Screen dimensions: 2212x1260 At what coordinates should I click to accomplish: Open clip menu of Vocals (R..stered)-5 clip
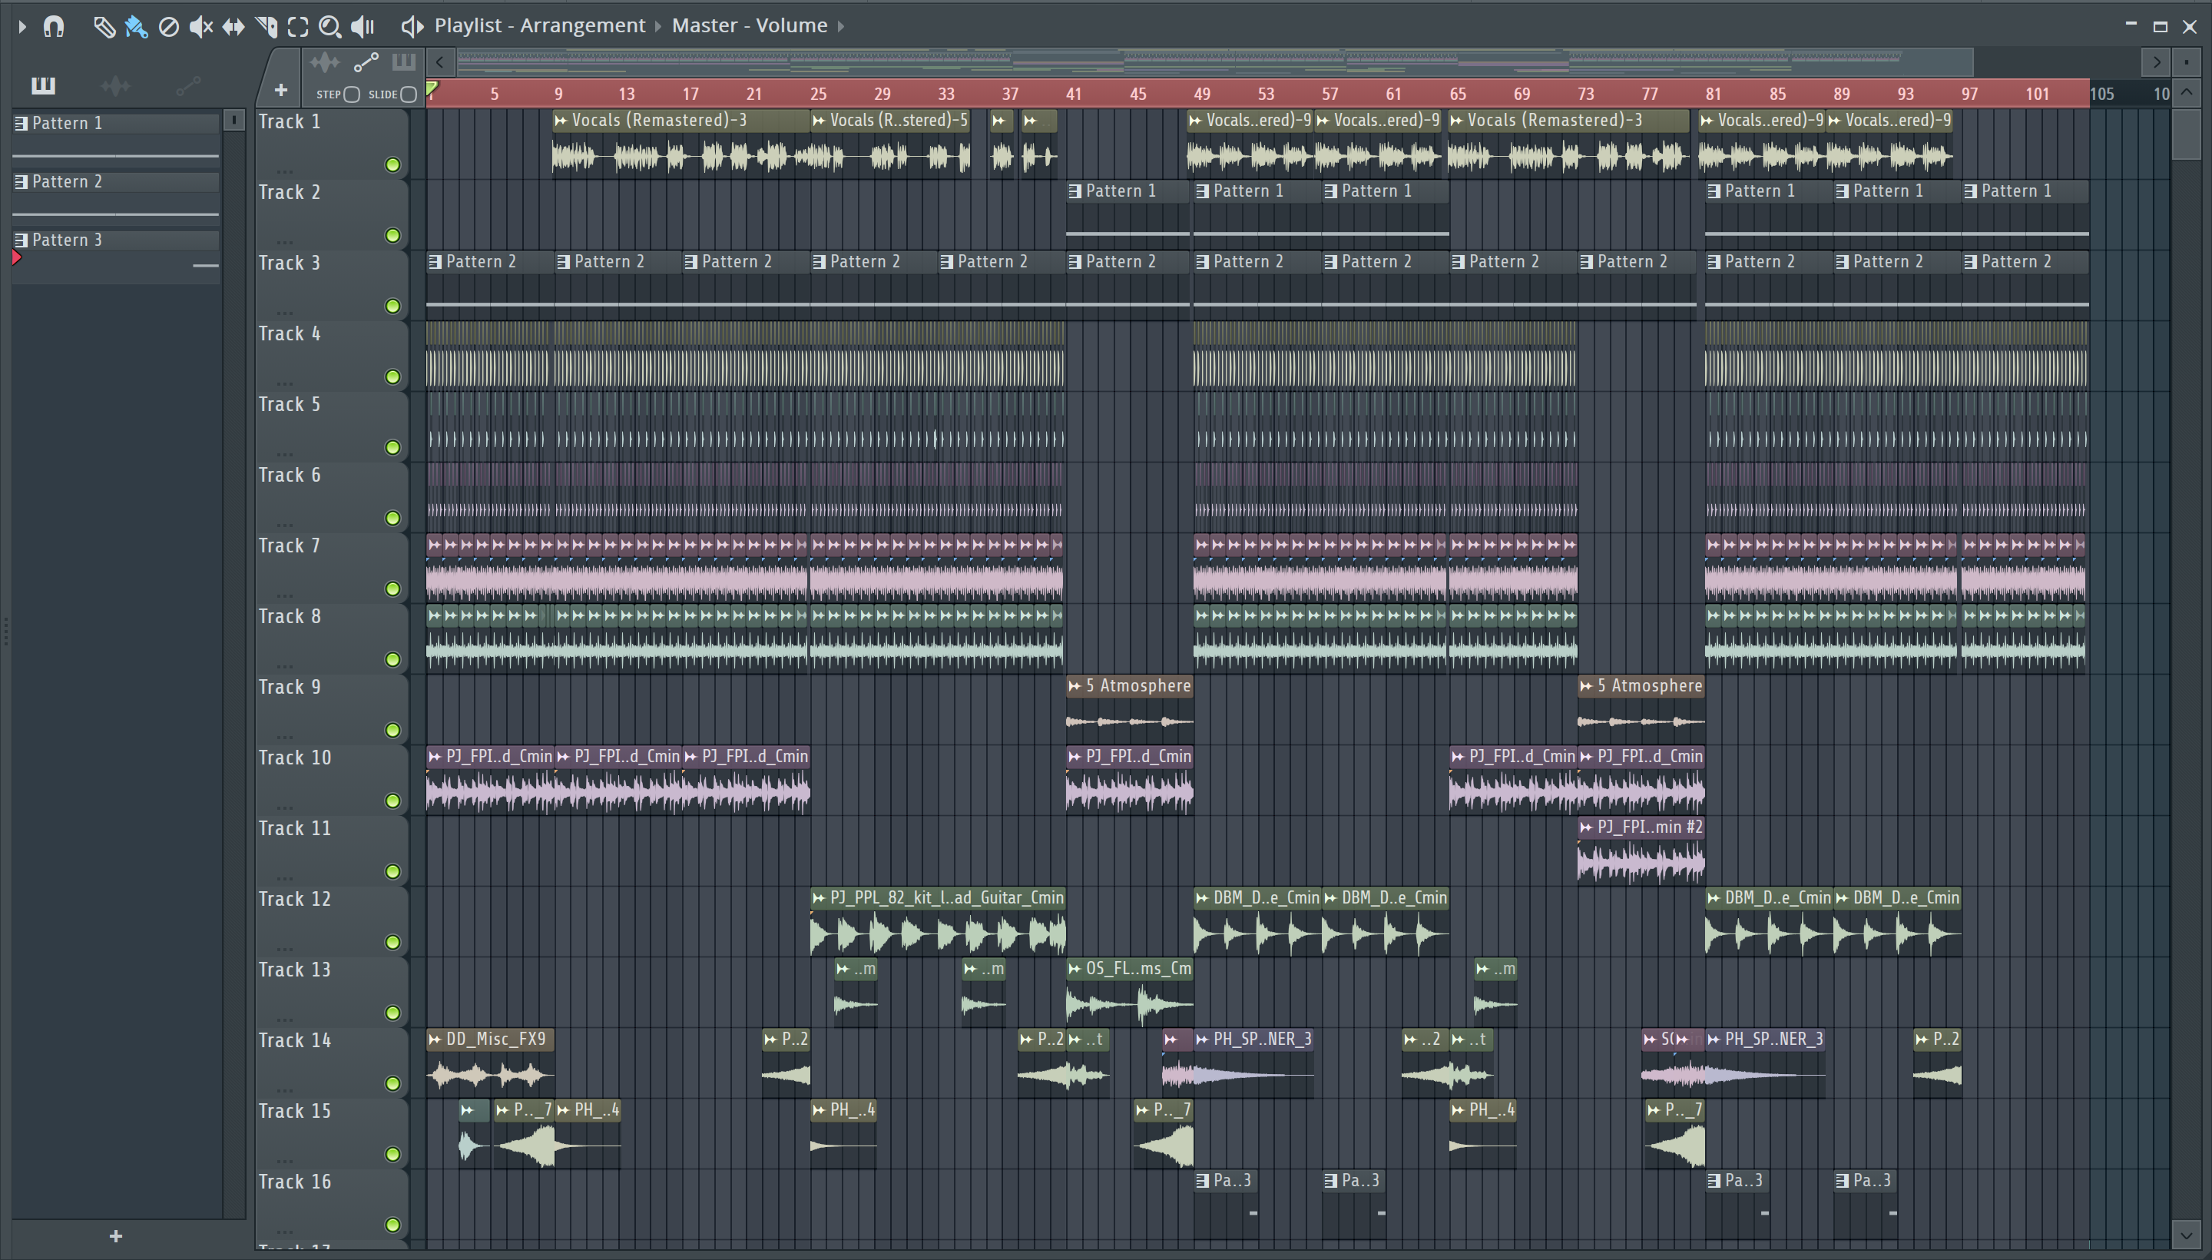(x=820, y=121)
